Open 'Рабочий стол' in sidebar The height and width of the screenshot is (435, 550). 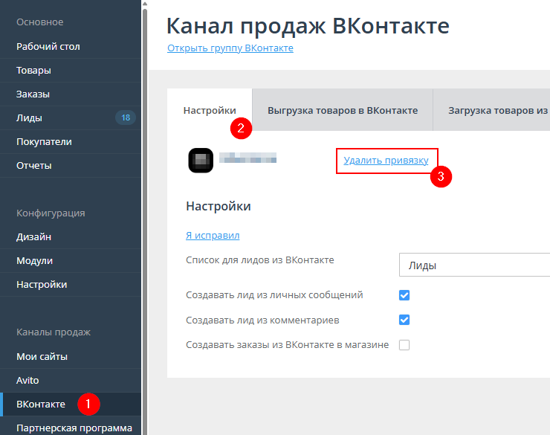tap(48, 46)
